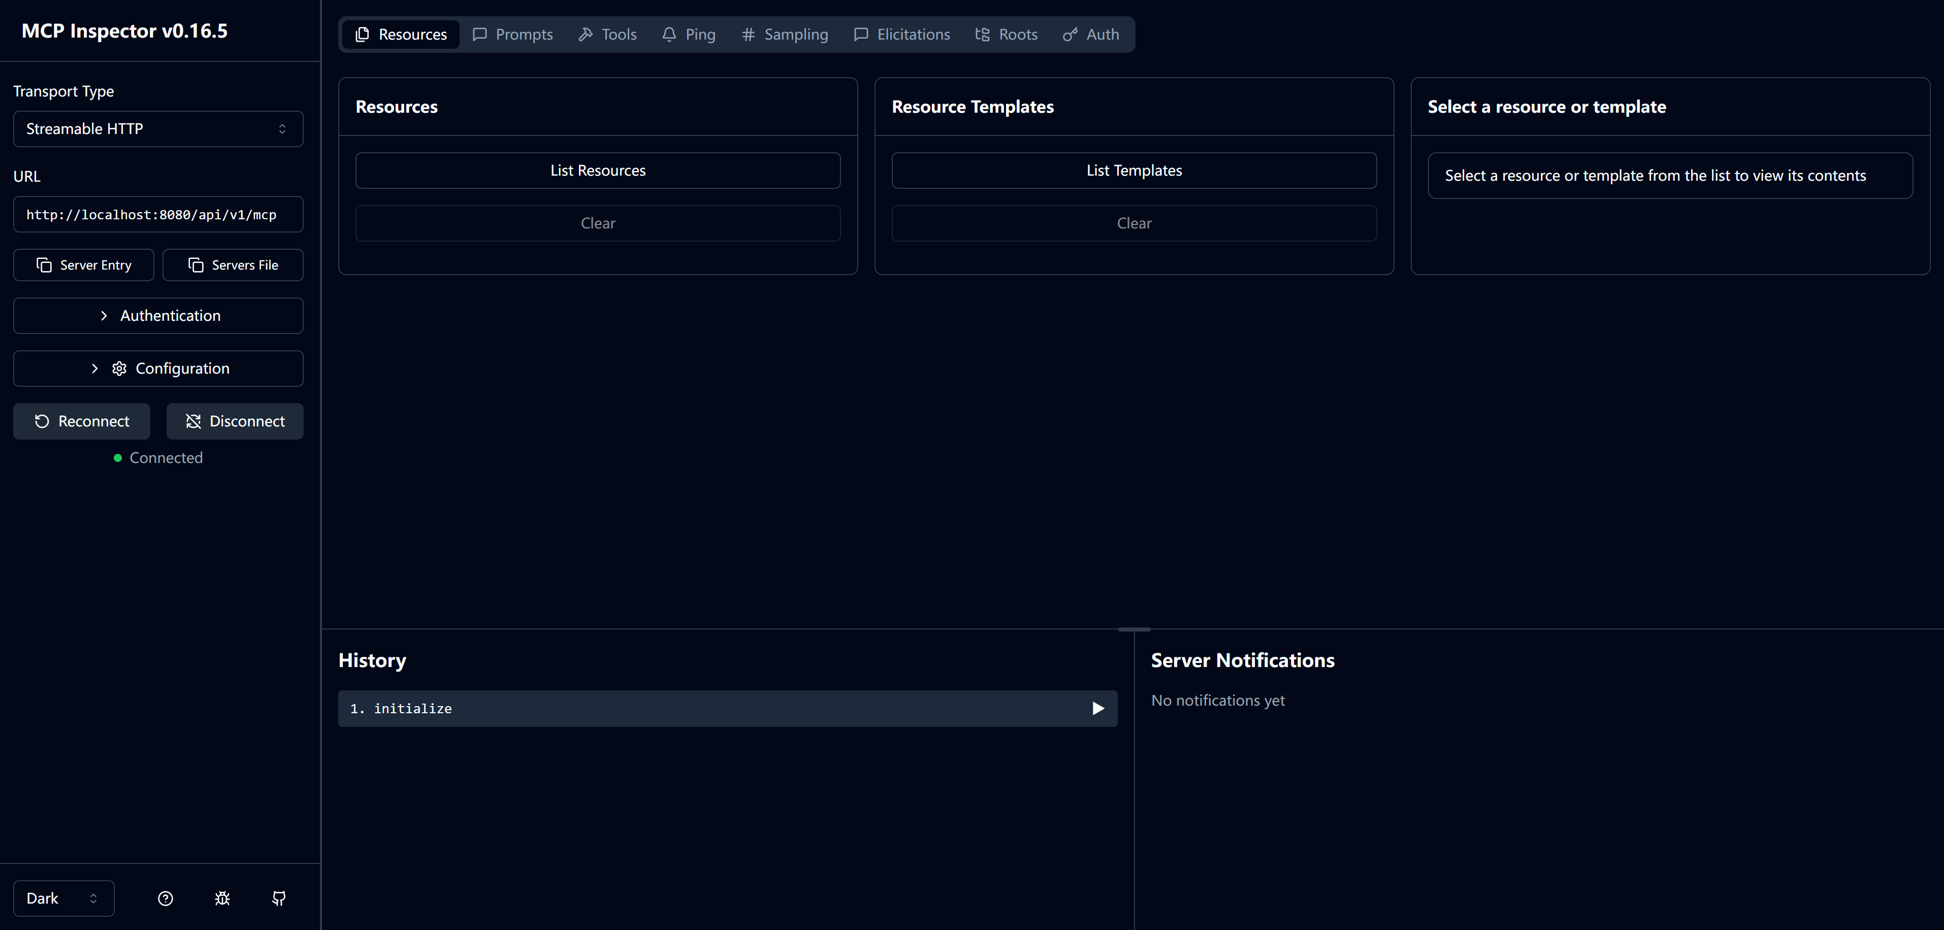Click the Servers File copy button
The image size is (1944, 930).
233,265
